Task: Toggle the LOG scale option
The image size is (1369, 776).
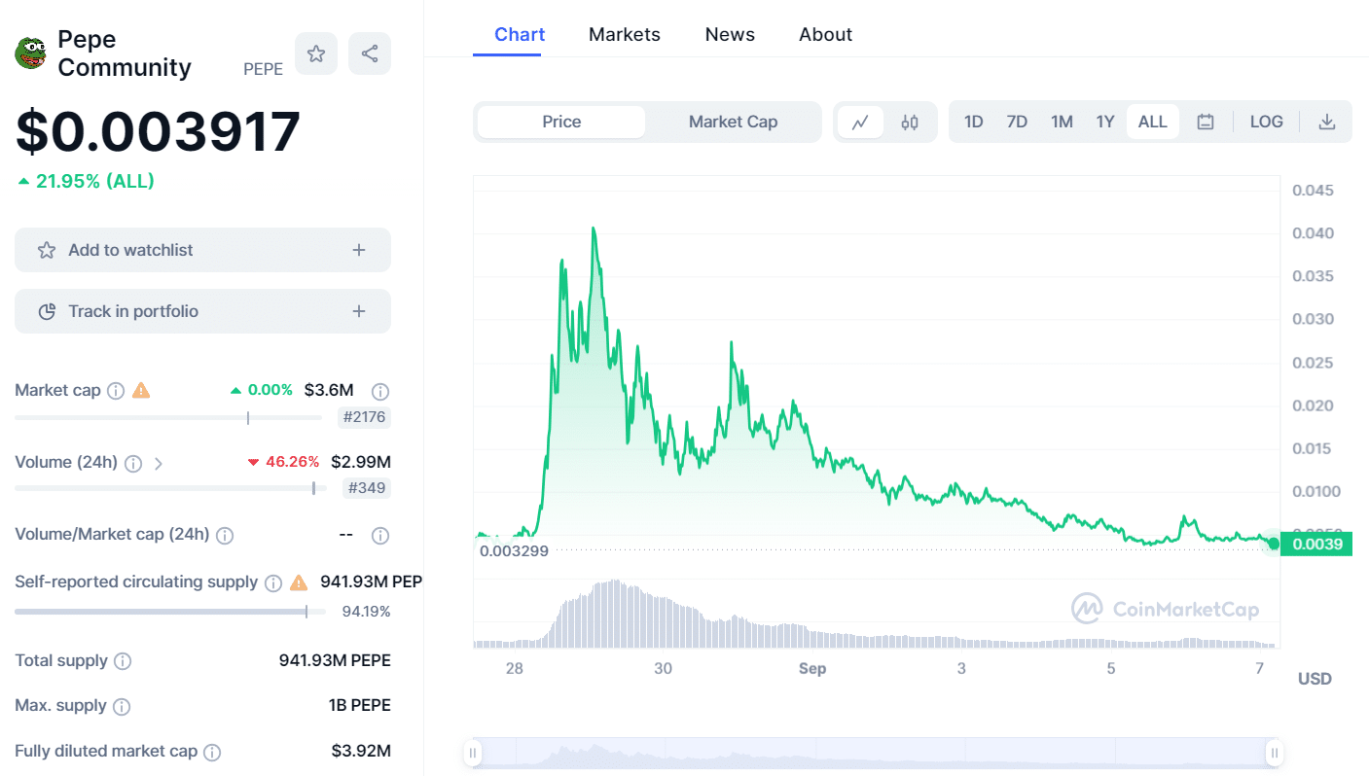Action: [x=1266, y=122]
